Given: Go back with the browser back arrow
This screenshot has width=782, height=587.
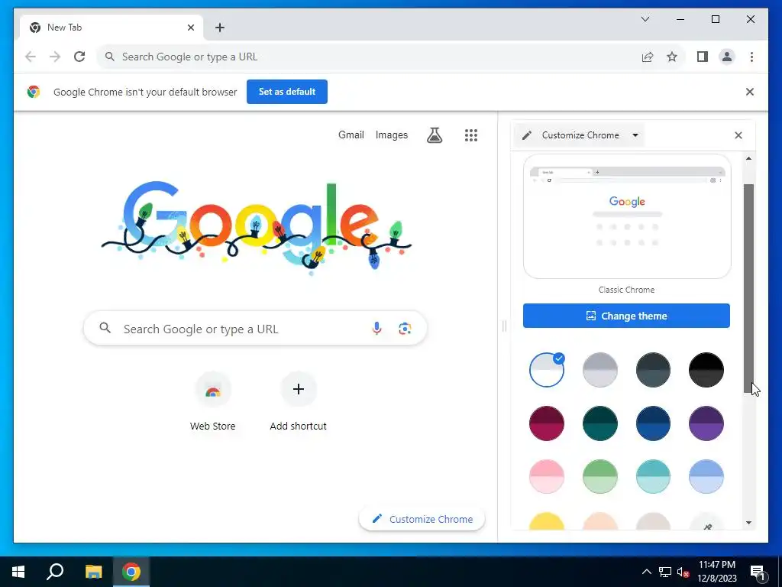Looking at the screenshot, I should (x=31, y=57).
